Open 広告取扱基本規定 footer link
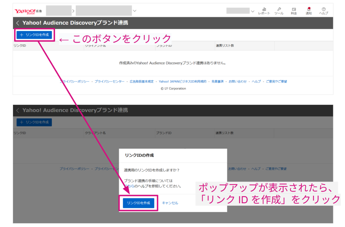This screenshot has width=345, height=227. coord(141,81)
